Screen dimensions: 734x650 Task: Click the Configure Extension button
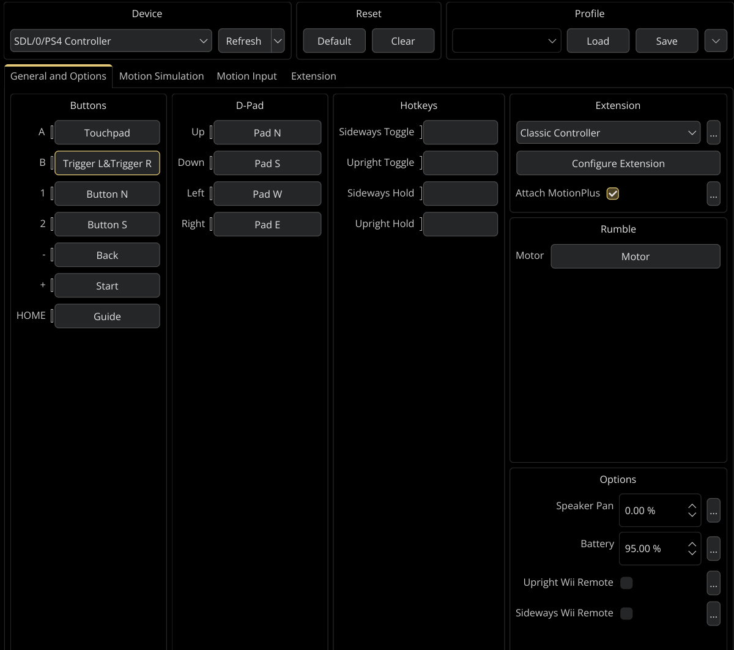click(618, 163)
